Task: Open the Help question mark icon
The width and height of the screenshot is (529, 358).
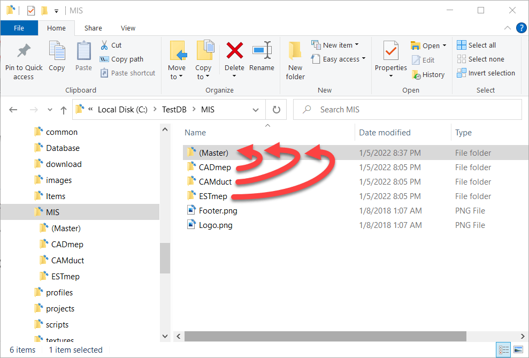Action: click(x=520, y=28)
